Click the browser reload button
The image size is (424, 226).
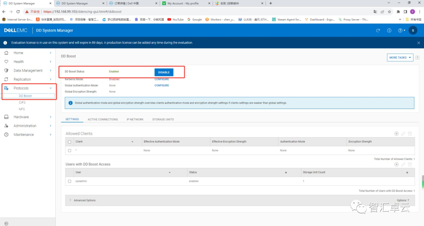(x=18, y=12)
